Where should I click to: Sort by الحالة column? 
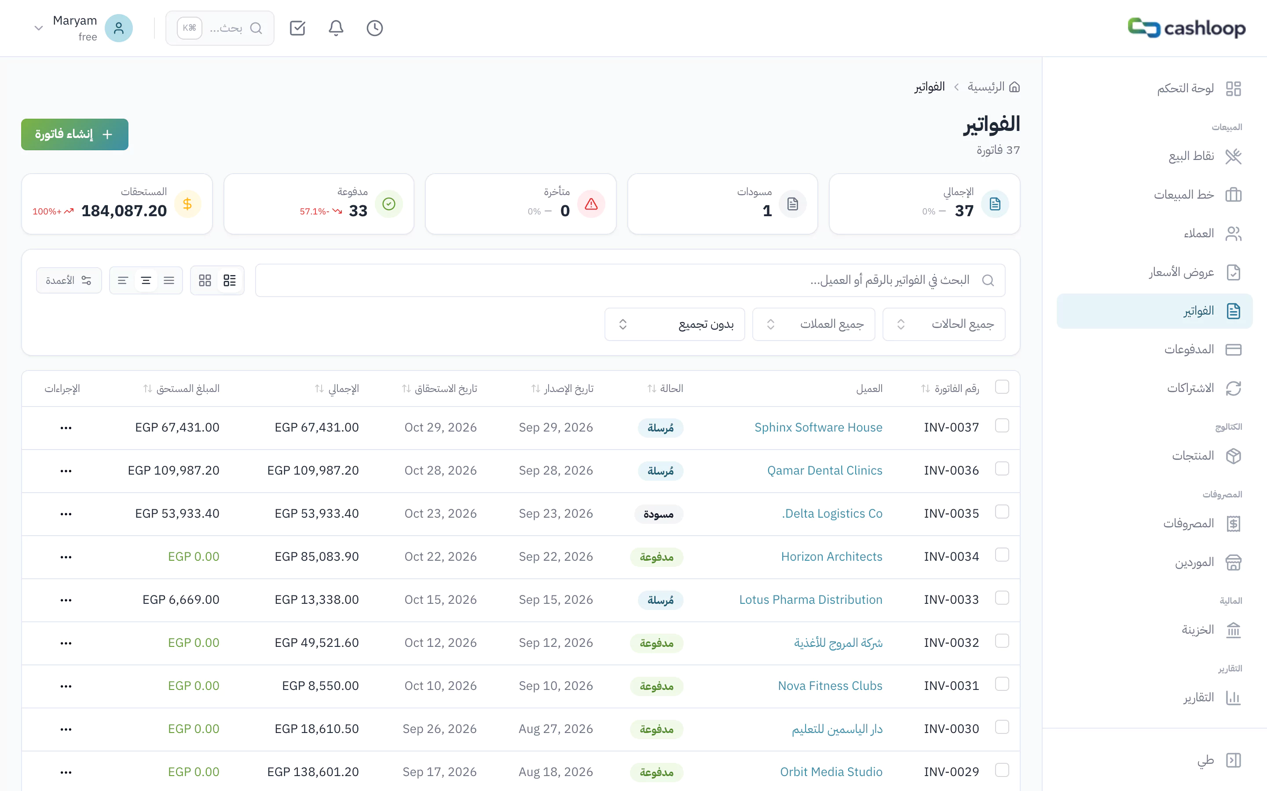pos(666,389)
